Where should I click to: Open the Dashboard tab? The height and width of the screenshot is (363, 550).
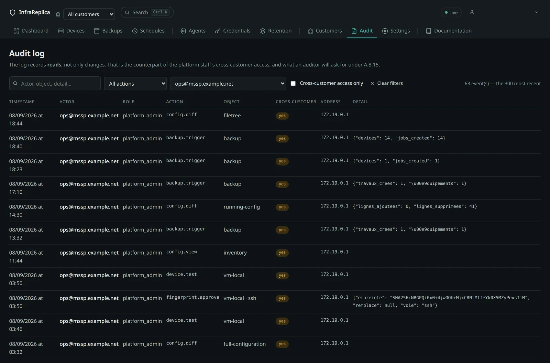(x=31, y=31)
